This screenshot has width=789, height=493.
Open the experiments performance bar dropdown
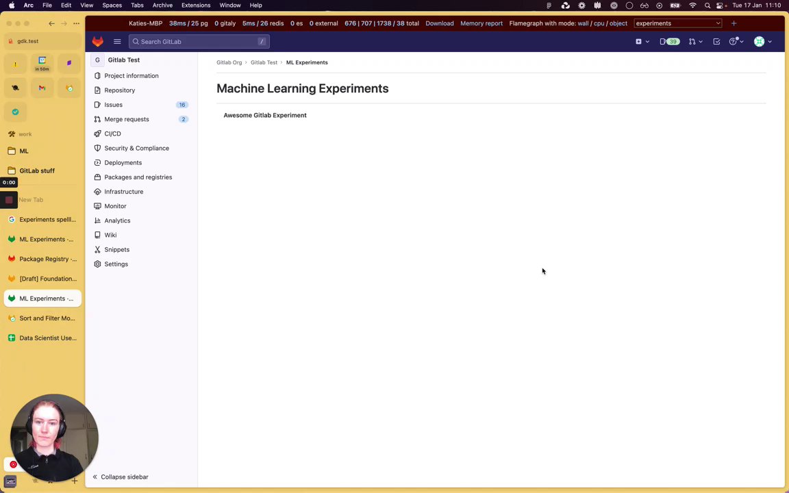click(x=678, y=23)
